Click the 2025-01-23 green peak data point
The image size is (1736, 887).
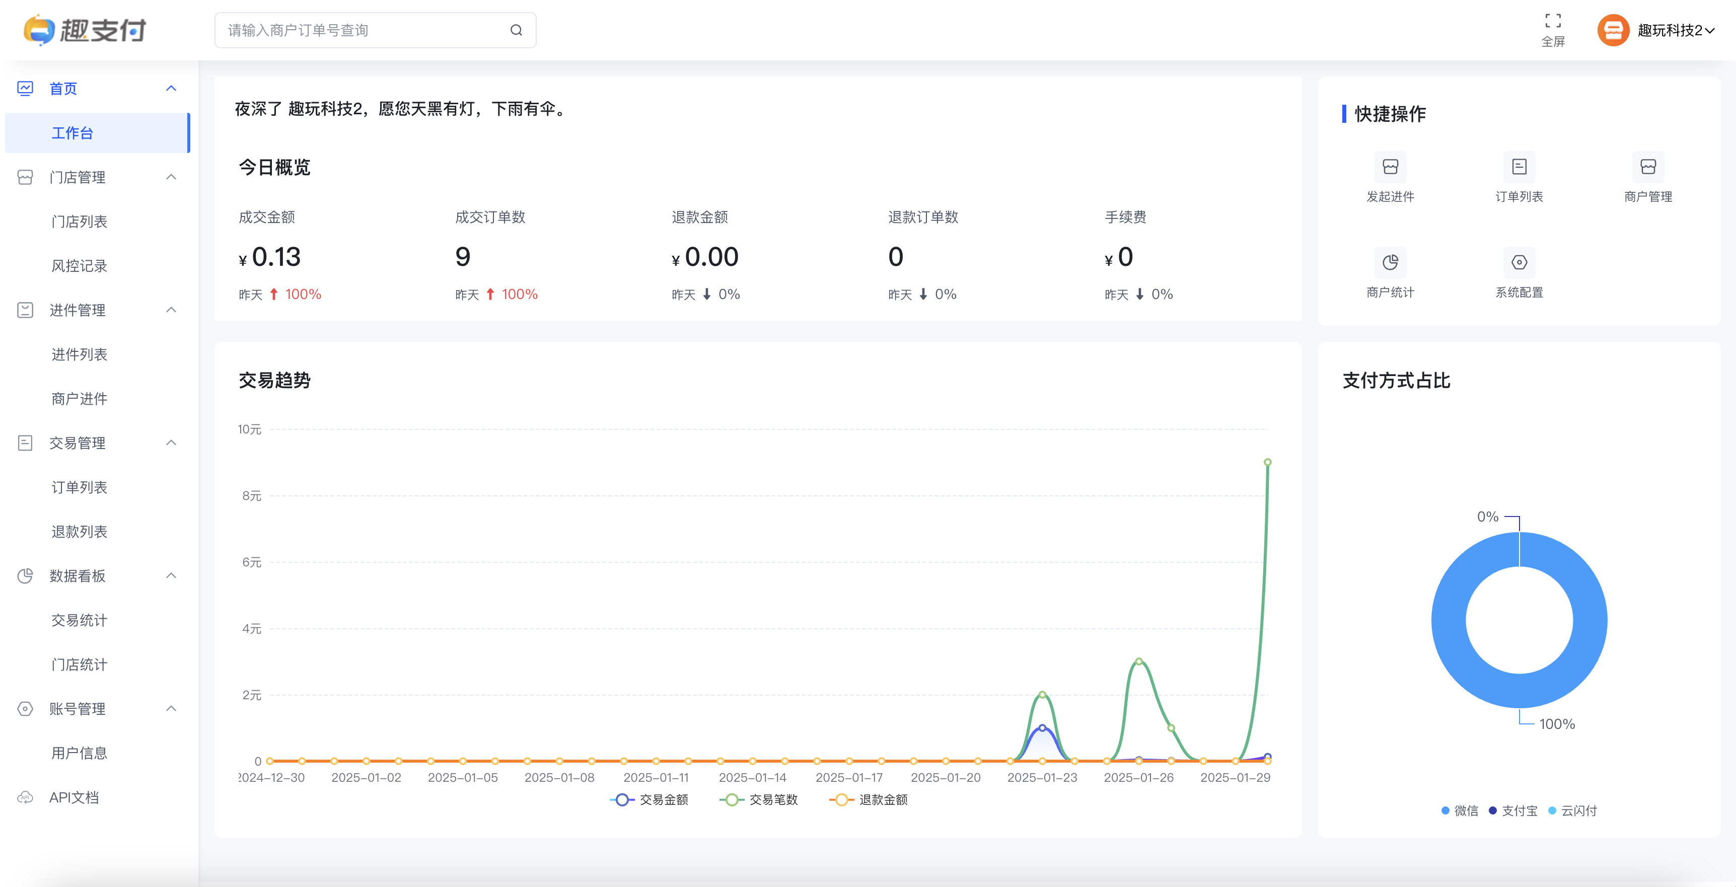[1043, 694]
